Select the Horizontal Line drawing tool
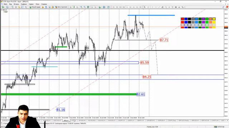Viewport: 229px width, 128px height. coord(156,7)
